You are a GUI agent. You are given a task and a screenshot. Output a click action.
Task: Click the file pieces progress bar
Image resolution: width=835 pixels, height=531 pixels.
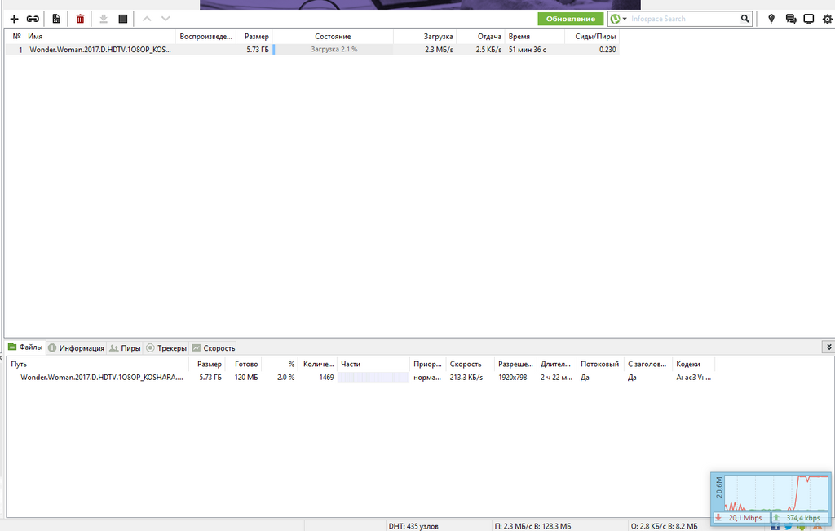point(373,377)
